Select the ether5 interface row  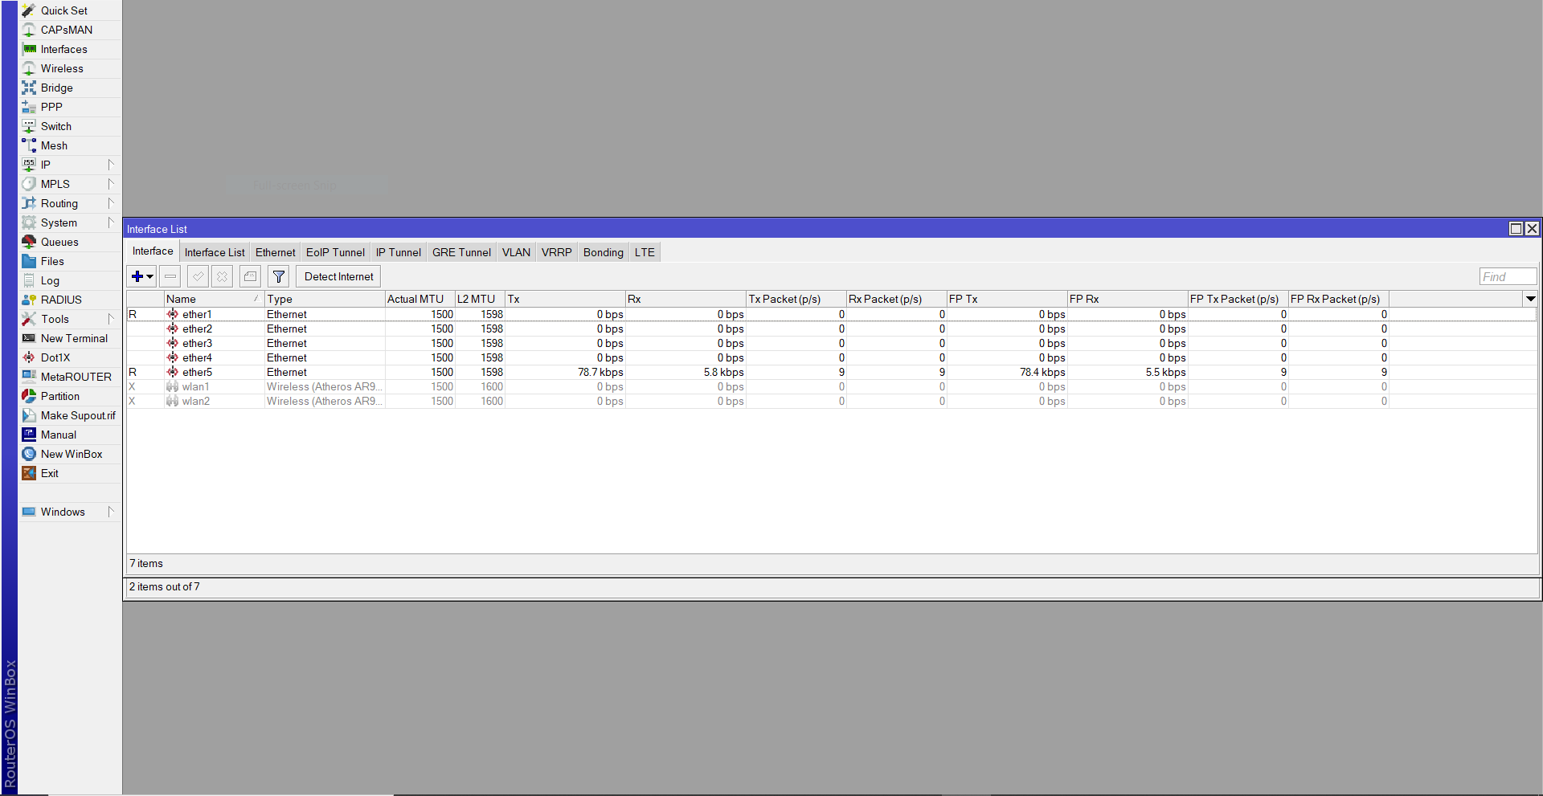pyautogui.click(x=832, y=372)
